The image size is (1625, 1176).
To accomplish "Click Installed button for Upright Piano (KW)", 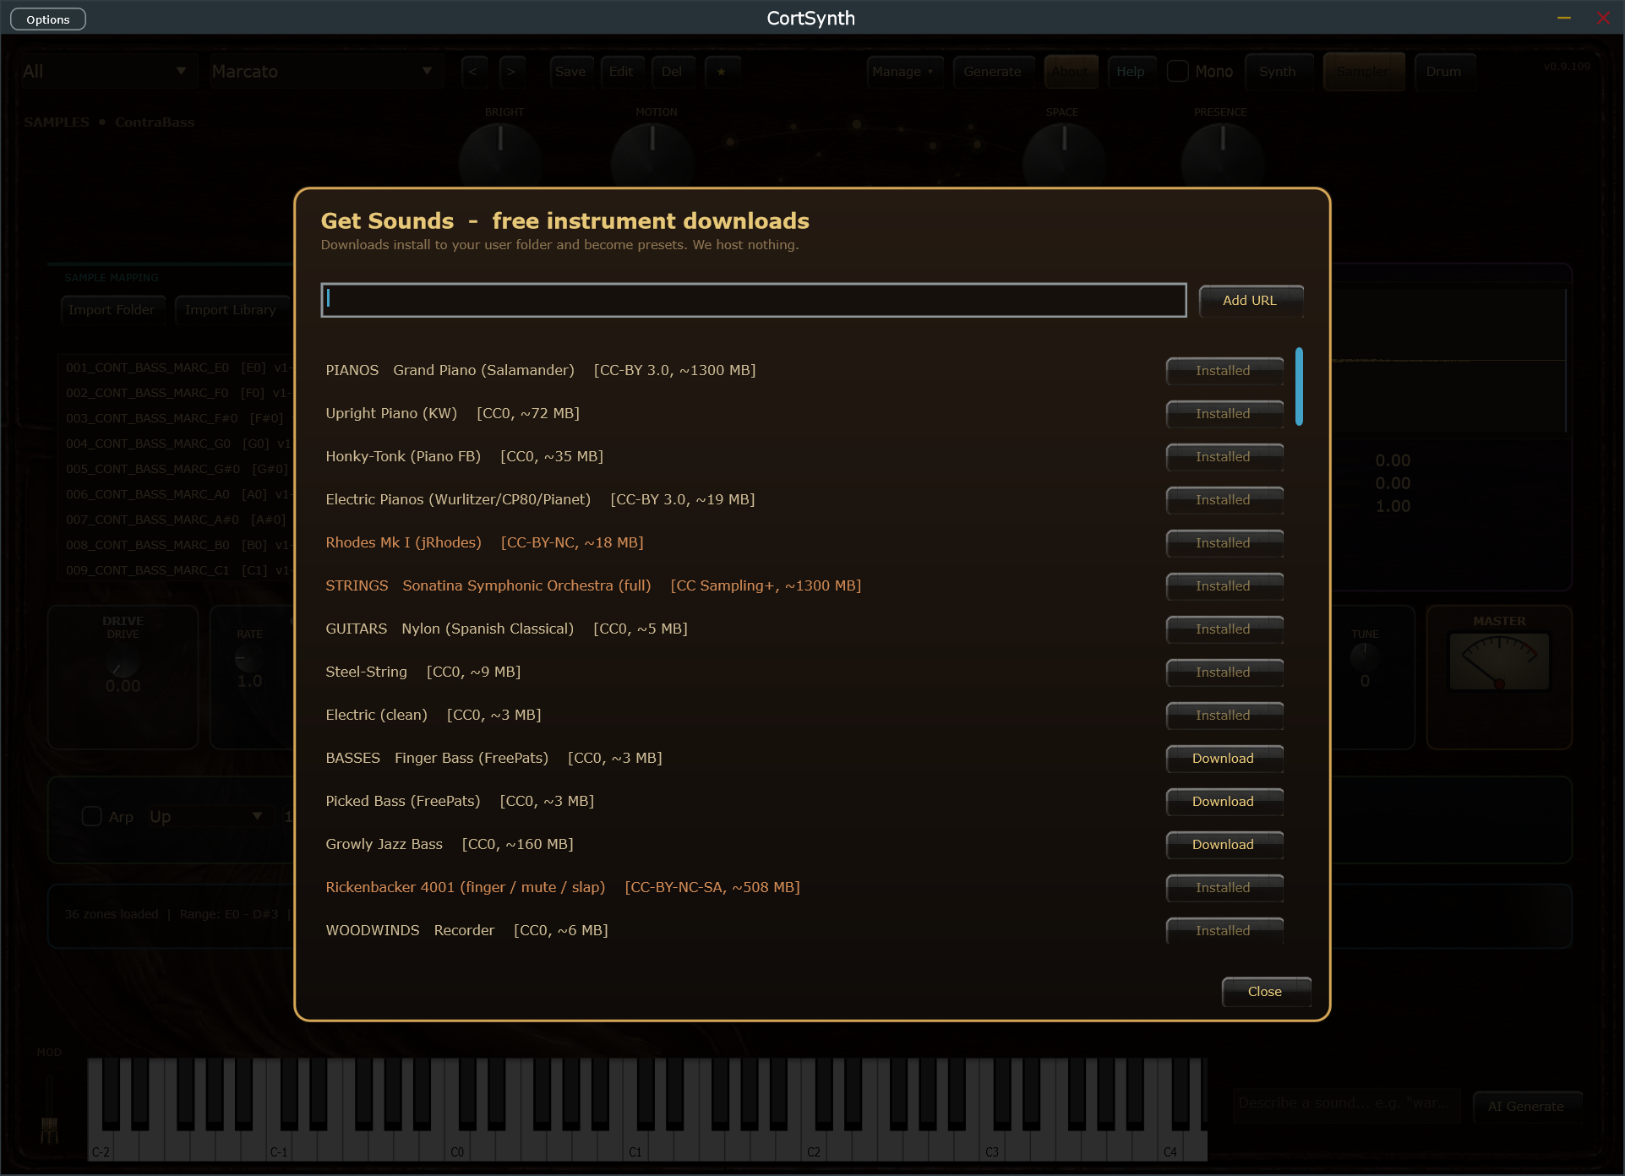I will coord(1224,413).
